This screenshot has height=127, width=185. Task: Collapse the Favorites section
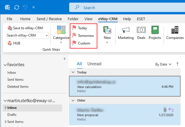(5, 65)
